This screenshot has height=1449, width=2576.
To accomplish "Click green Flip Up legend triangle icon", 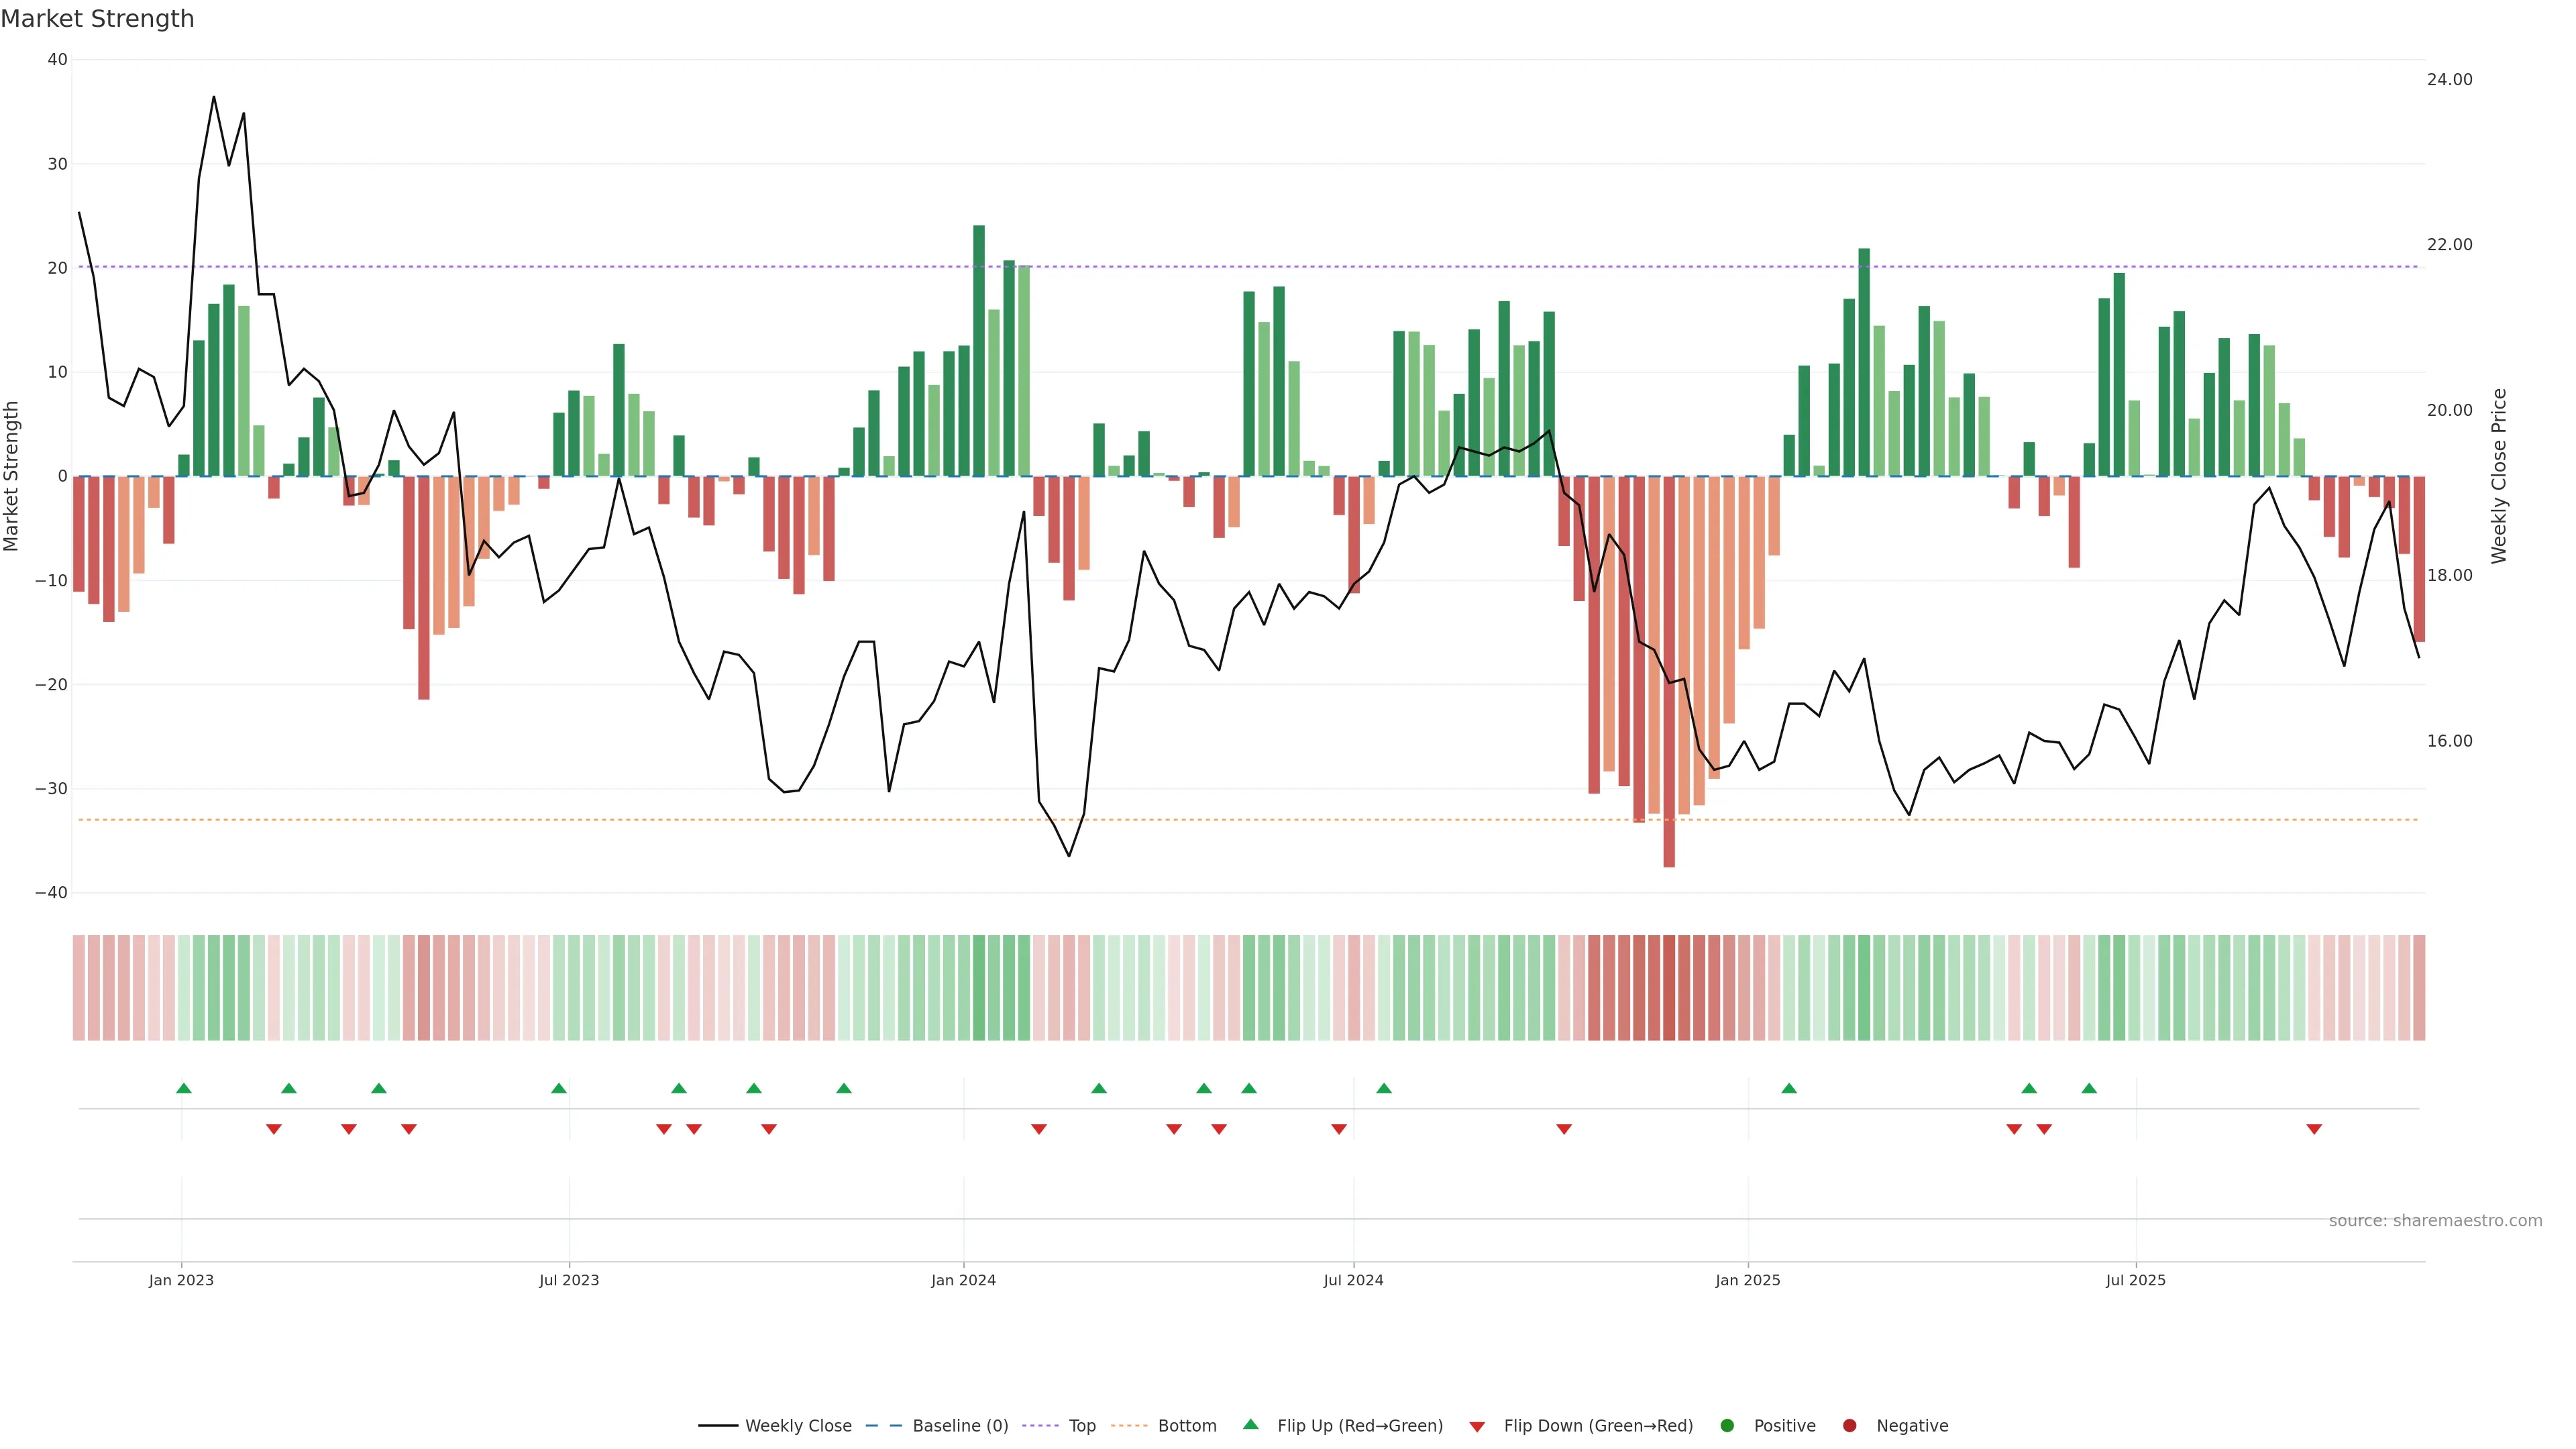I will click(x=1250, y=1424).
